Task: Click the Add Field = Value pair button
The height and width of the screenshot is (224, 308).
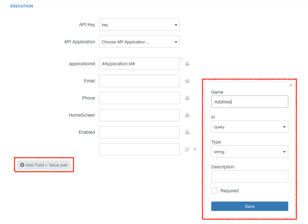Action: click(44, 165)
